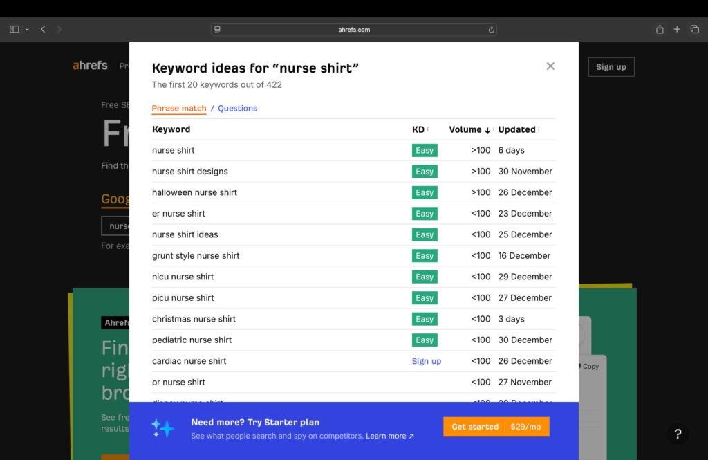Go back with the browser back arrow
Screen dimensions: 708x460
point(43,29)
